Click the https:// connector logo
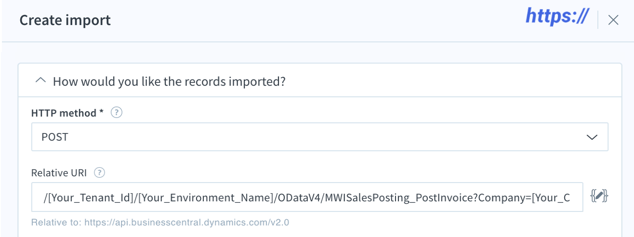Viewport: 634px width, 237px height. [x=557, y=16]
